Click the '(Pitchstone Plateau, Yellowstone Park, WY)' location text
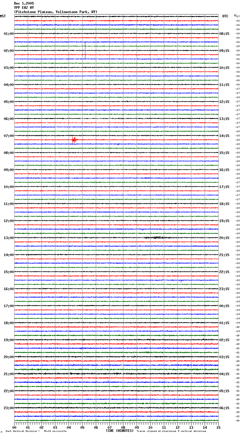 tap(56, 12)
